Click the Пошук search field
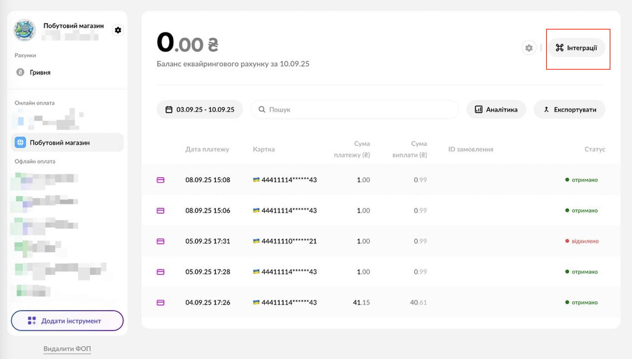 [354, 110]
